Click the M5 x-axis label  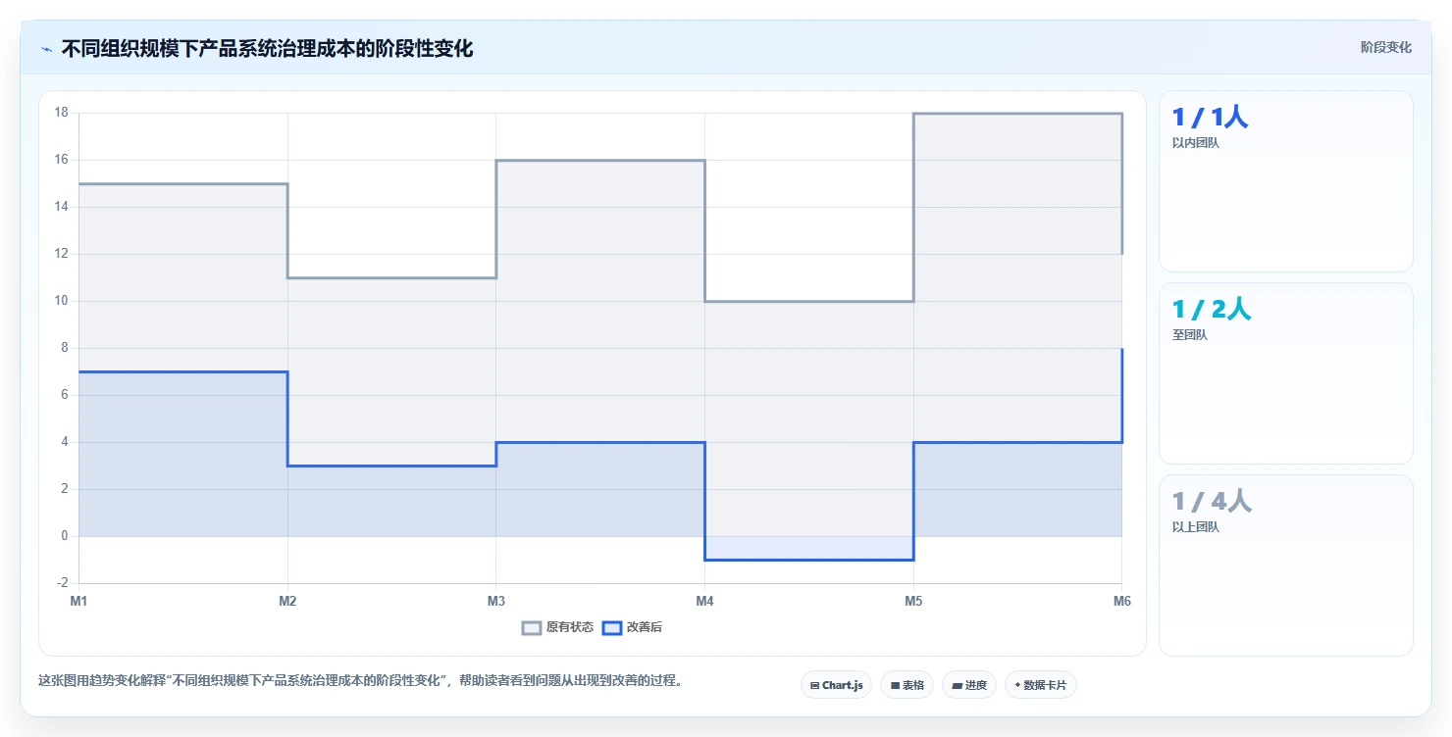point(913,602)
